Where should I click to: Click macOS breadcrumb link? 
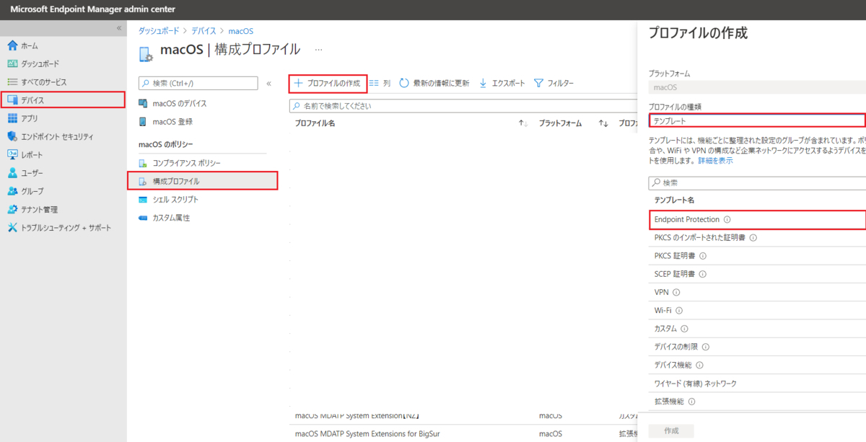[241, 31]
